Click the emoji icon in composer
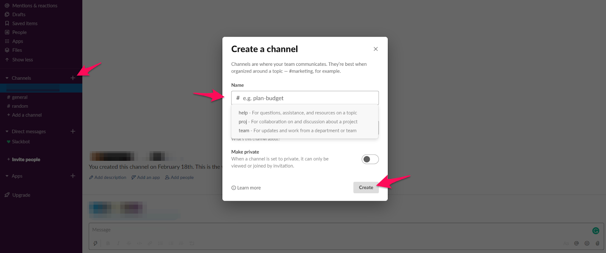Viewport: 606px width, 253px height. pos(587,243)
